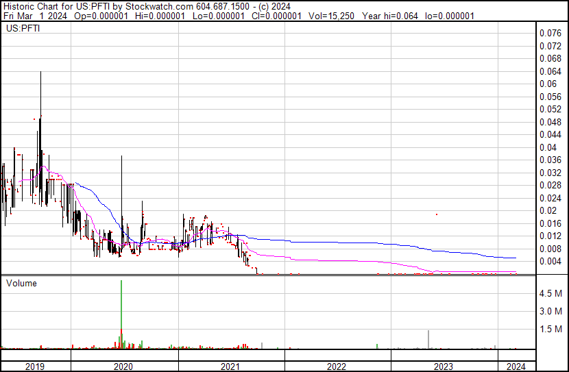Viewport: 569px width, 372px height.
Task: Click the US:PFTI ticker label in chart
Action: (21, 29)
